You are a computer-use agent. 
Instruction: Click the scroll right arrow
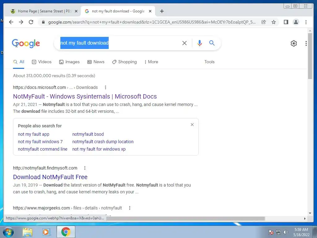(x=305, y=218)
